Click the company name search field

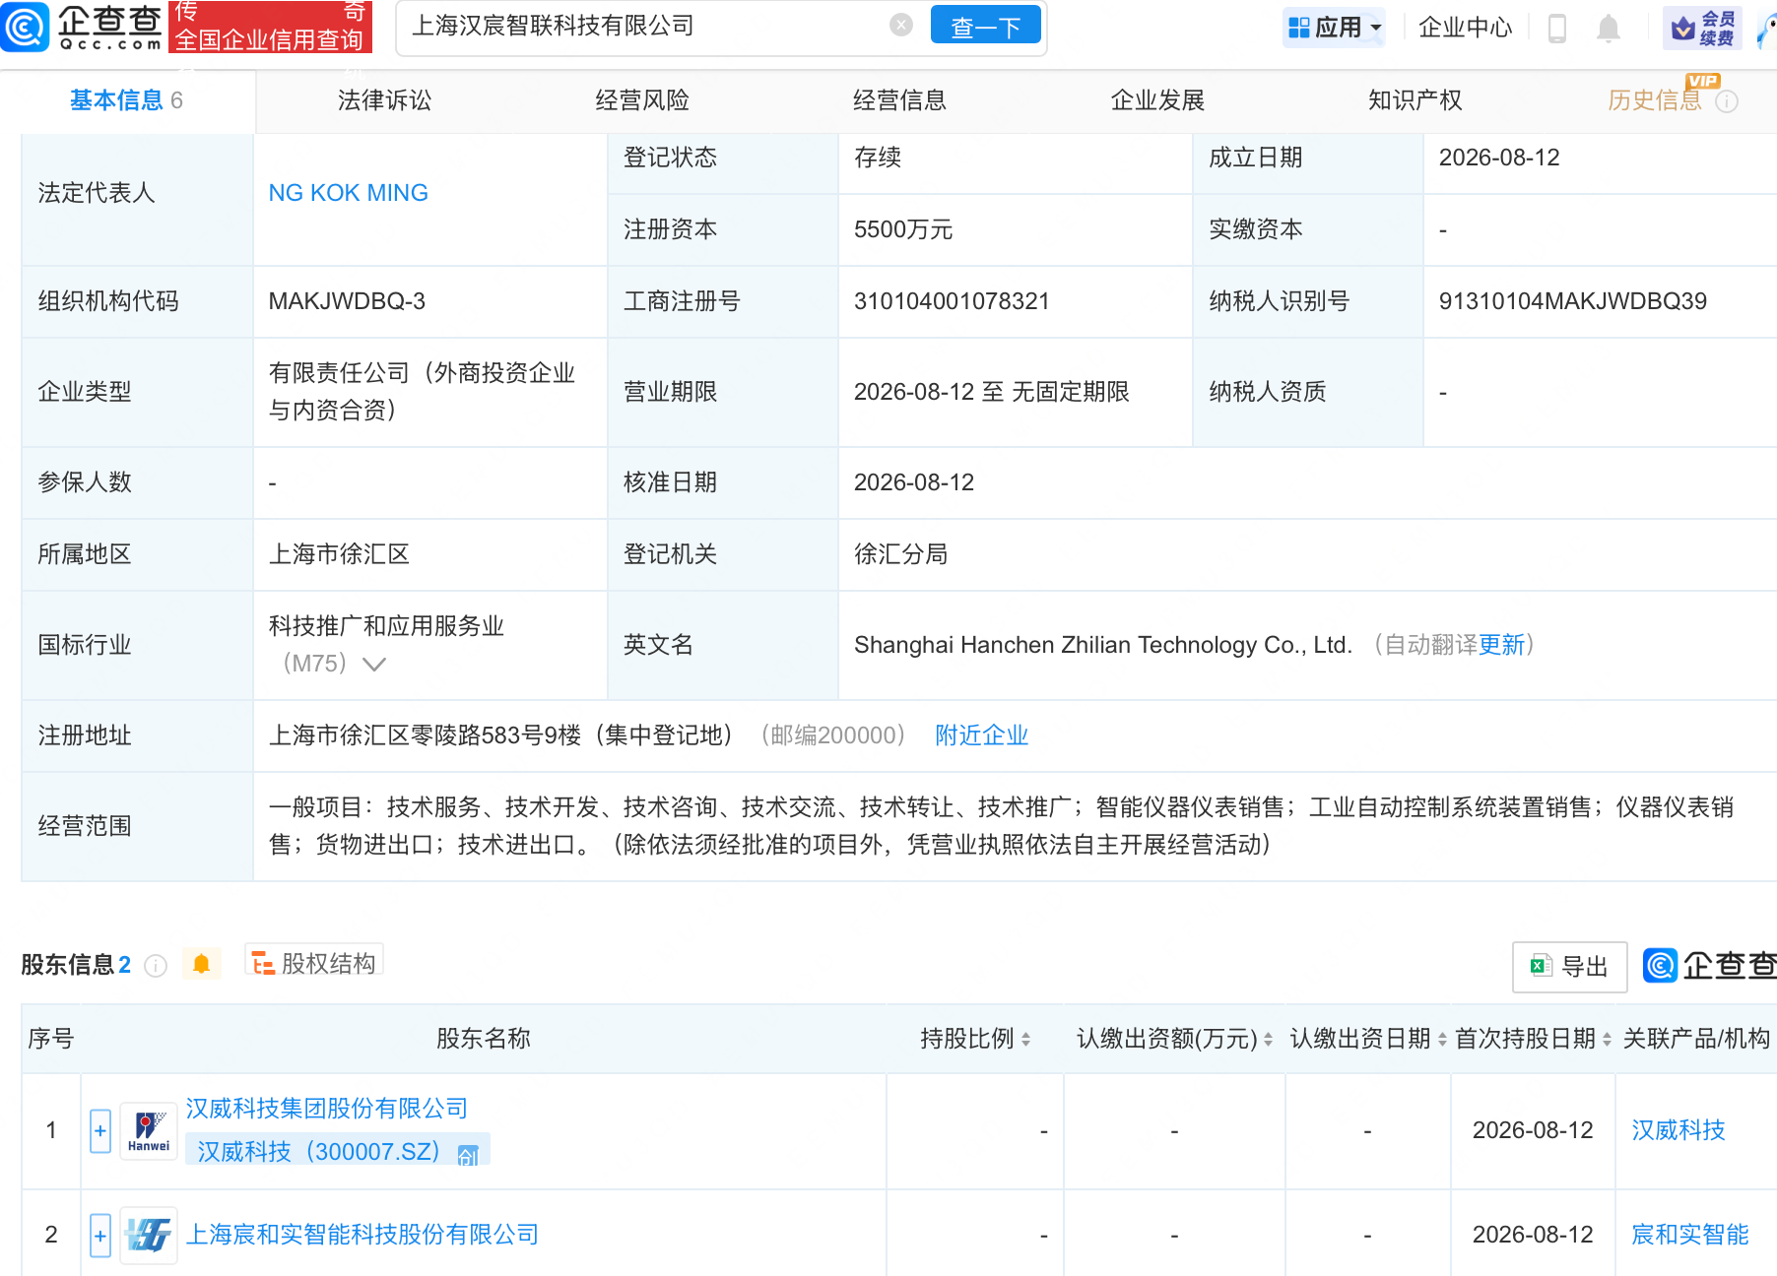pyautogui.click(x=645, y=26)
